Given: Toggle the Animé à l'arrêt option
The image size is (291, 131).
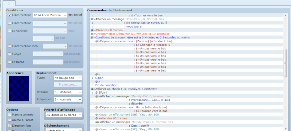Looking at the screenshot, I should 10,120.
